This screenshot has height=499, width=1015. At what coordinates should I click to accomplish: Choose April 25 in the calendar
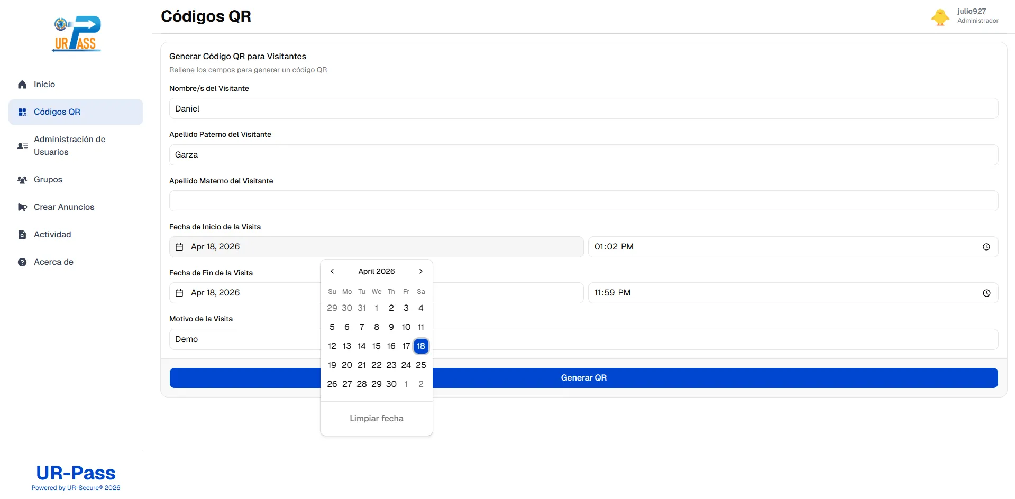click(421, 365)
